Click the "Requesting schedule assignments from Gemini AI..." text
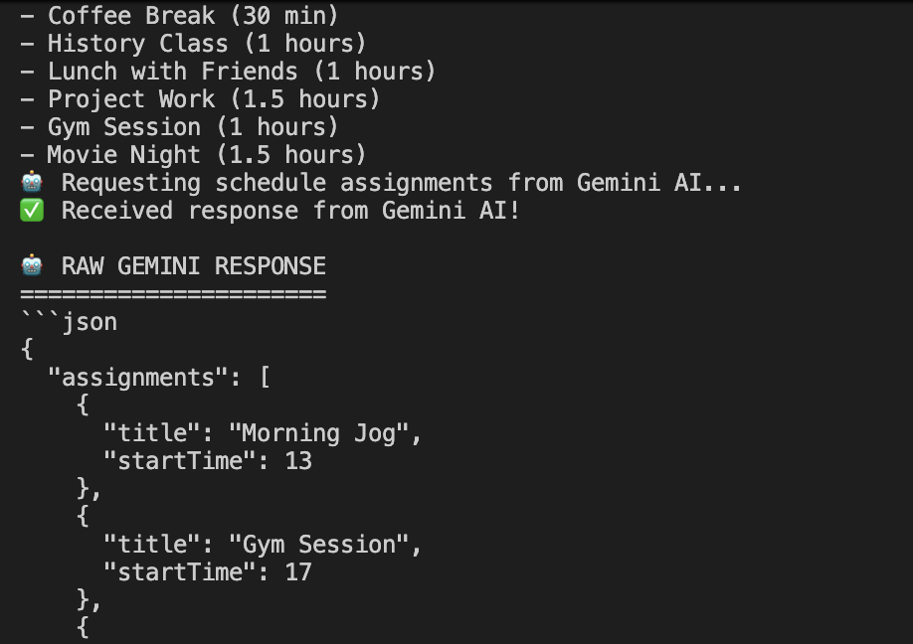Screen dimensions: 913x644 point(402,183)
